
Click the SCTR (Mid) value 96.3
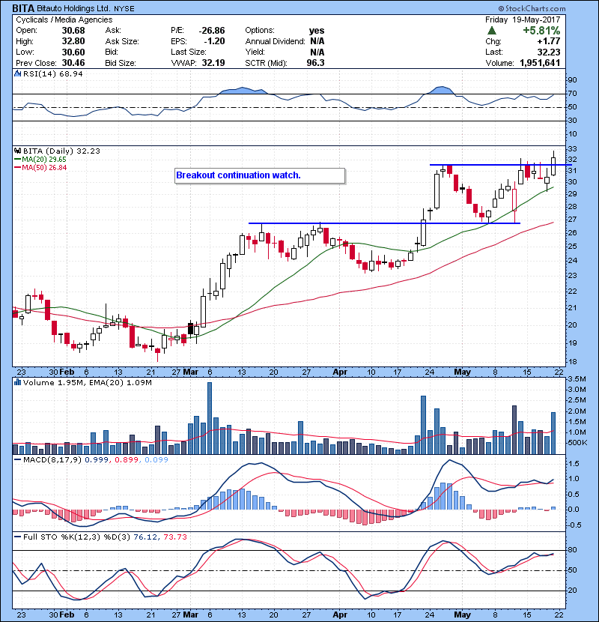[x=315, y=63]
